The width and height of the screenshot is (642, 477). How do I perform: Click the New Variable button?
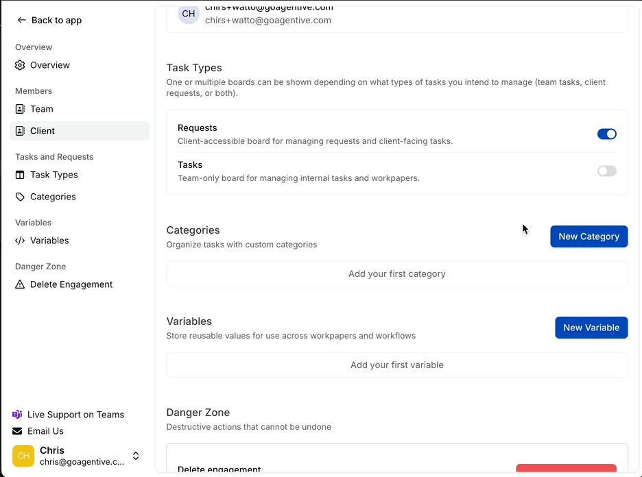(591, 328)
